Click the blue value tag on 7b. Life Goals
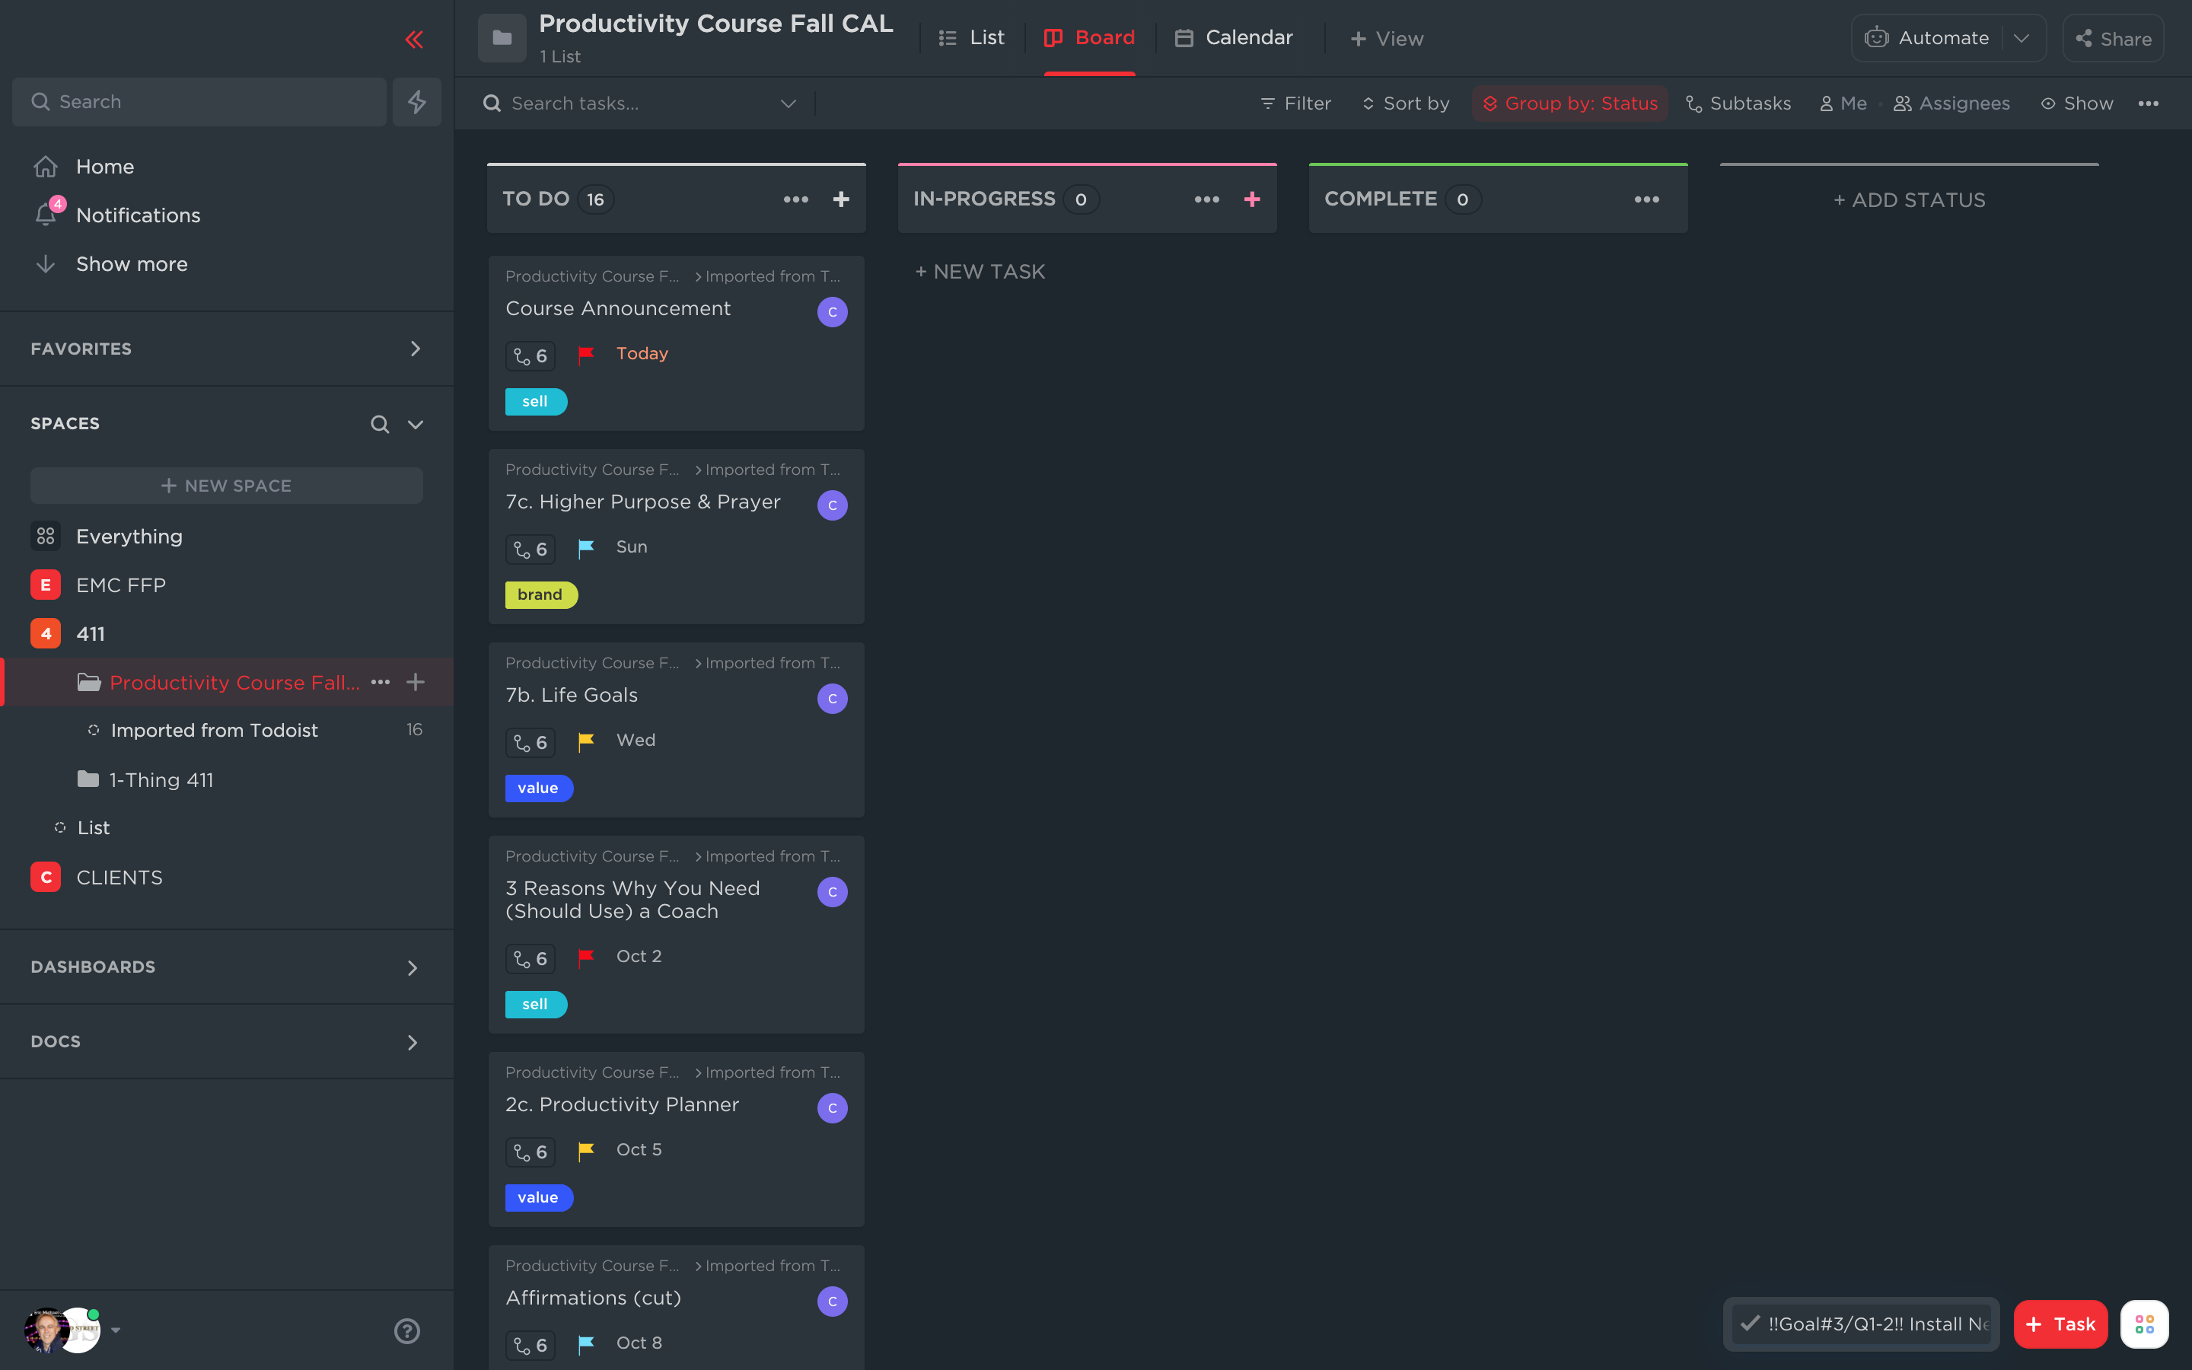This screenshot has width=2192, height=1370. coord(538,789)
